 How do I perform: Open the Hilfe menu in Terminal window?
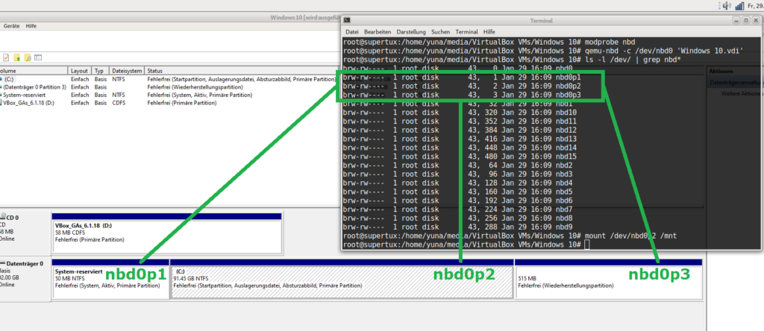click(x=489, y=31)
